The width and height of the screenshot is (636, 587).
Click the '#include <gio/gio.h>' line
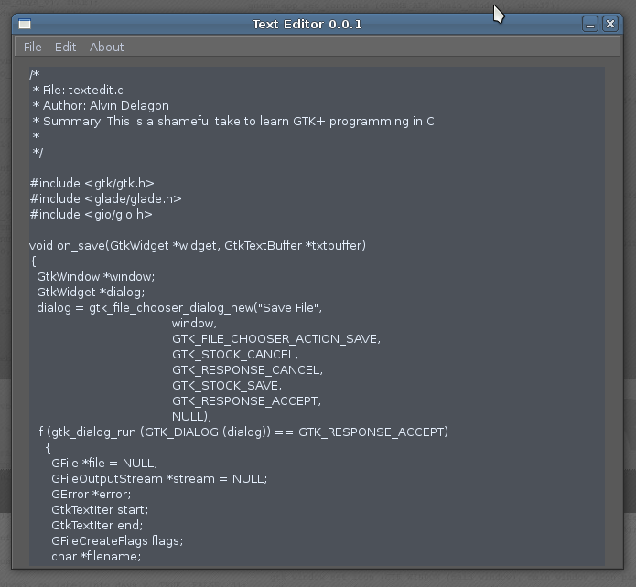pos(91,215)
